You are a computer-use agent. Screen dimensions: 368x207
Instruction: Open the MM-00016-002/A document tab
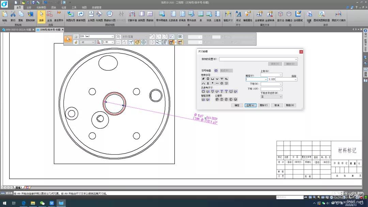pos(17,30)
